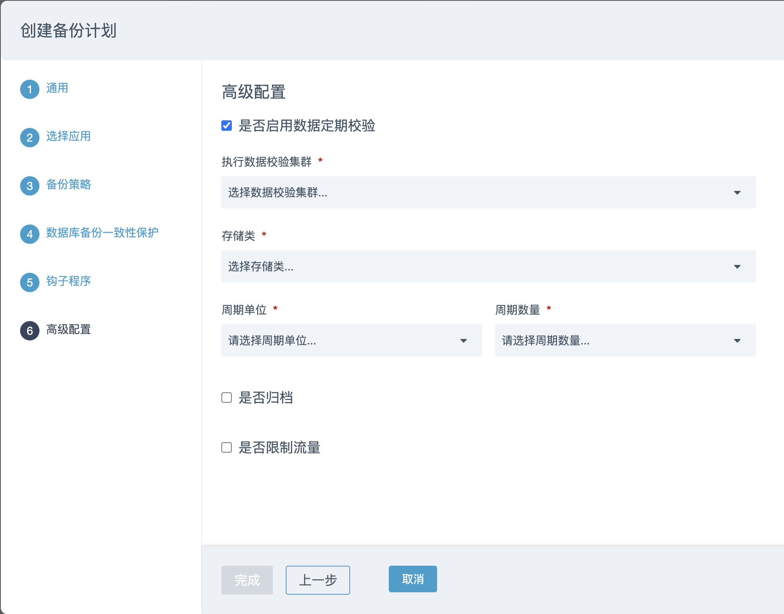Image resolution: width=784 pixels, height=614 pixels.
Task: Open the 选择数据校验集群 dropdown
Action: point(488,192)
